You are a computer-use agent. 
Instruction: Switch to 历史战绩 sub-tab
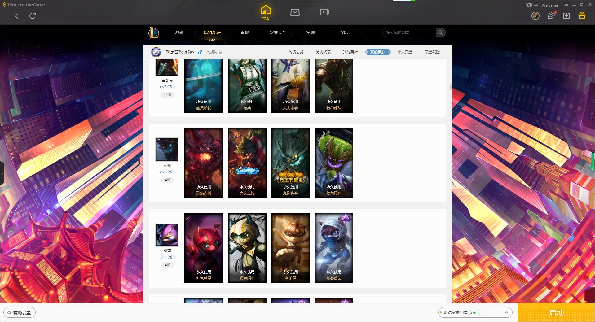click(323, 52)
